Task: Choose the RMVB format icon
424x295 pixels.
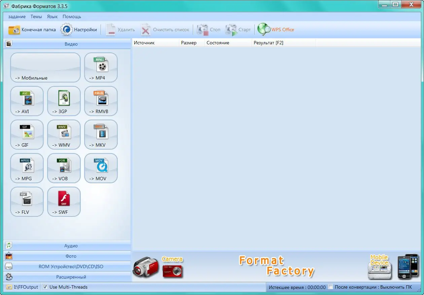Action: pyautogui.click(x=101, y=101)
